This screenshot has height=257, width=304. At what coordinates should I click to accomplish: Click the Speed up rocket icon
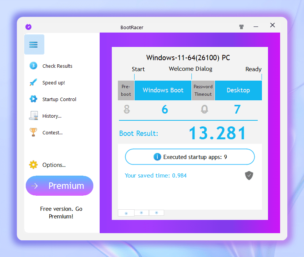(x=33, y=83)
